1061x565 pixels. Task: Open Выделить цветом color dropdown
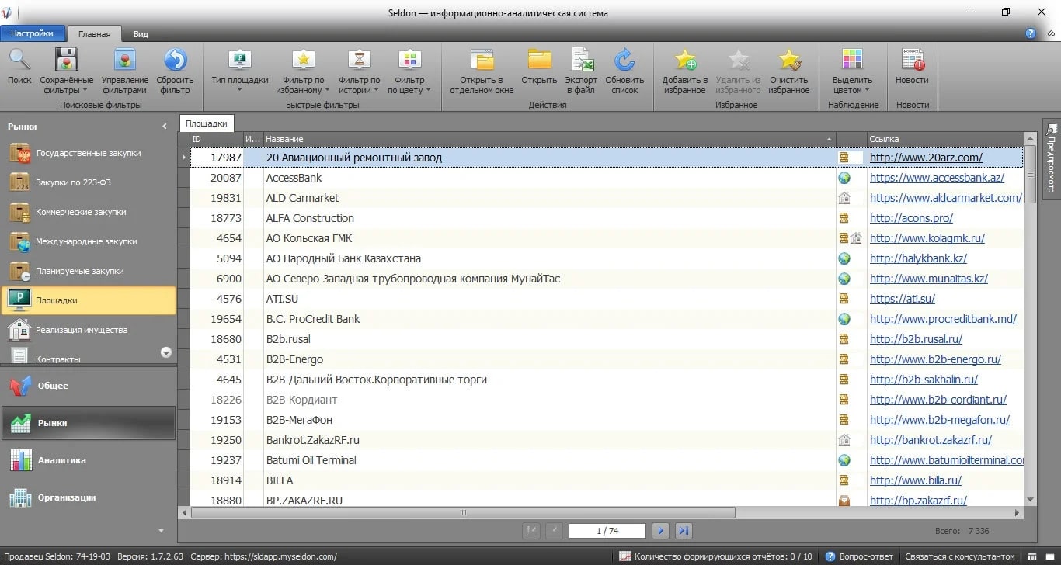pos(852,71)
